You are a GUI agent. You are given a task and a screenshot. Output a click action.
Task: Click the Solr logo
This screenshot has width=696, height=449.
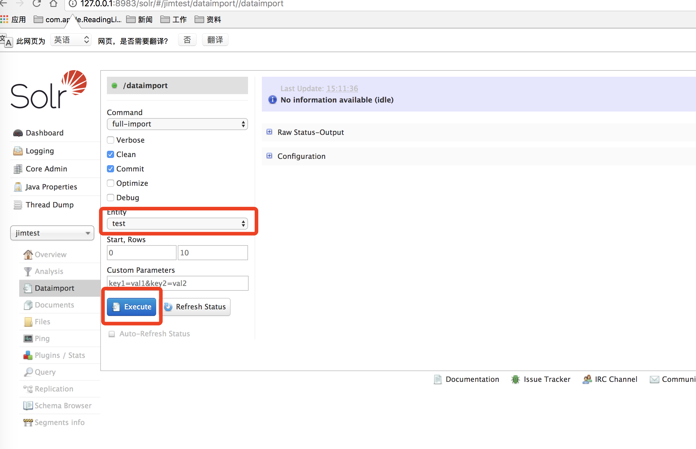[49, 89]
